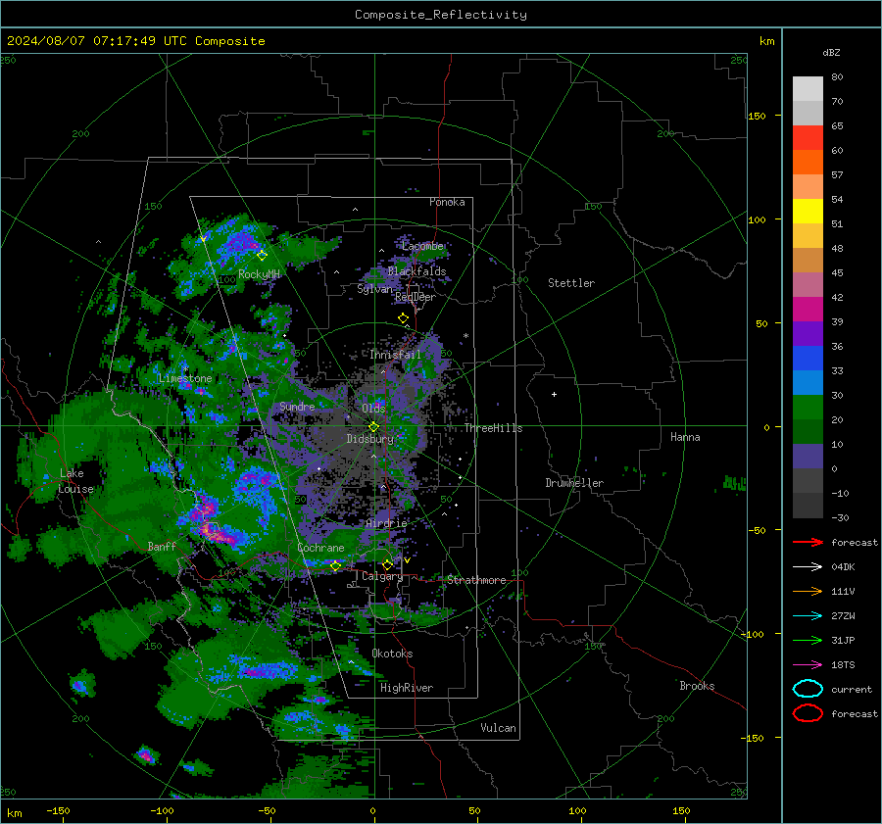Click the white plus marker below Stettler

554,394
